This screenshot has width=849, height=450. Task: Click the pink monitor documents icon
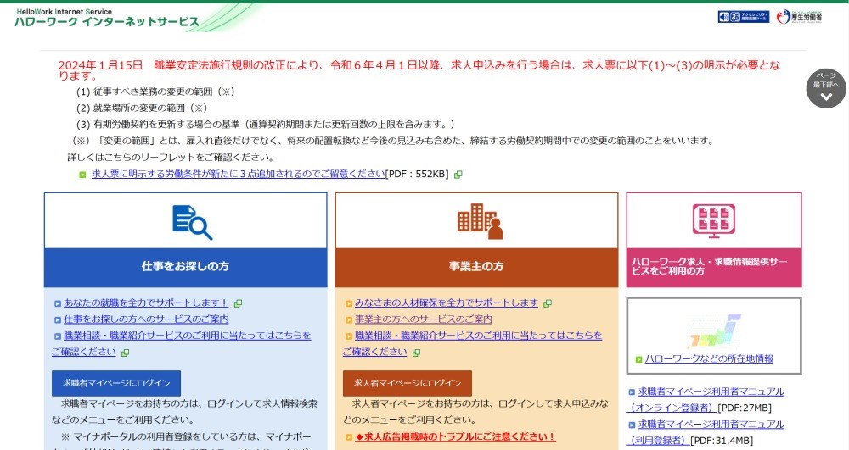pos(714,221)
